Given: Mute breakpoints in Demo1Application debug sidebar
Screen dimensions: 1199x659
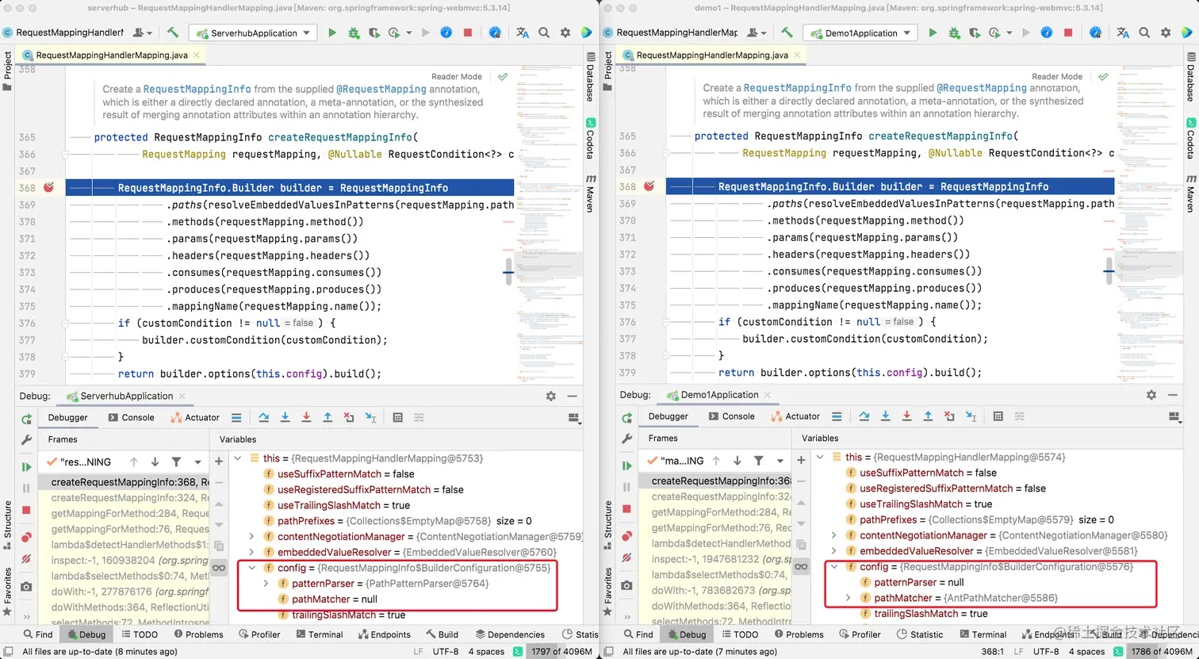Looking at the screenshot, I should (x=626, y=558).
